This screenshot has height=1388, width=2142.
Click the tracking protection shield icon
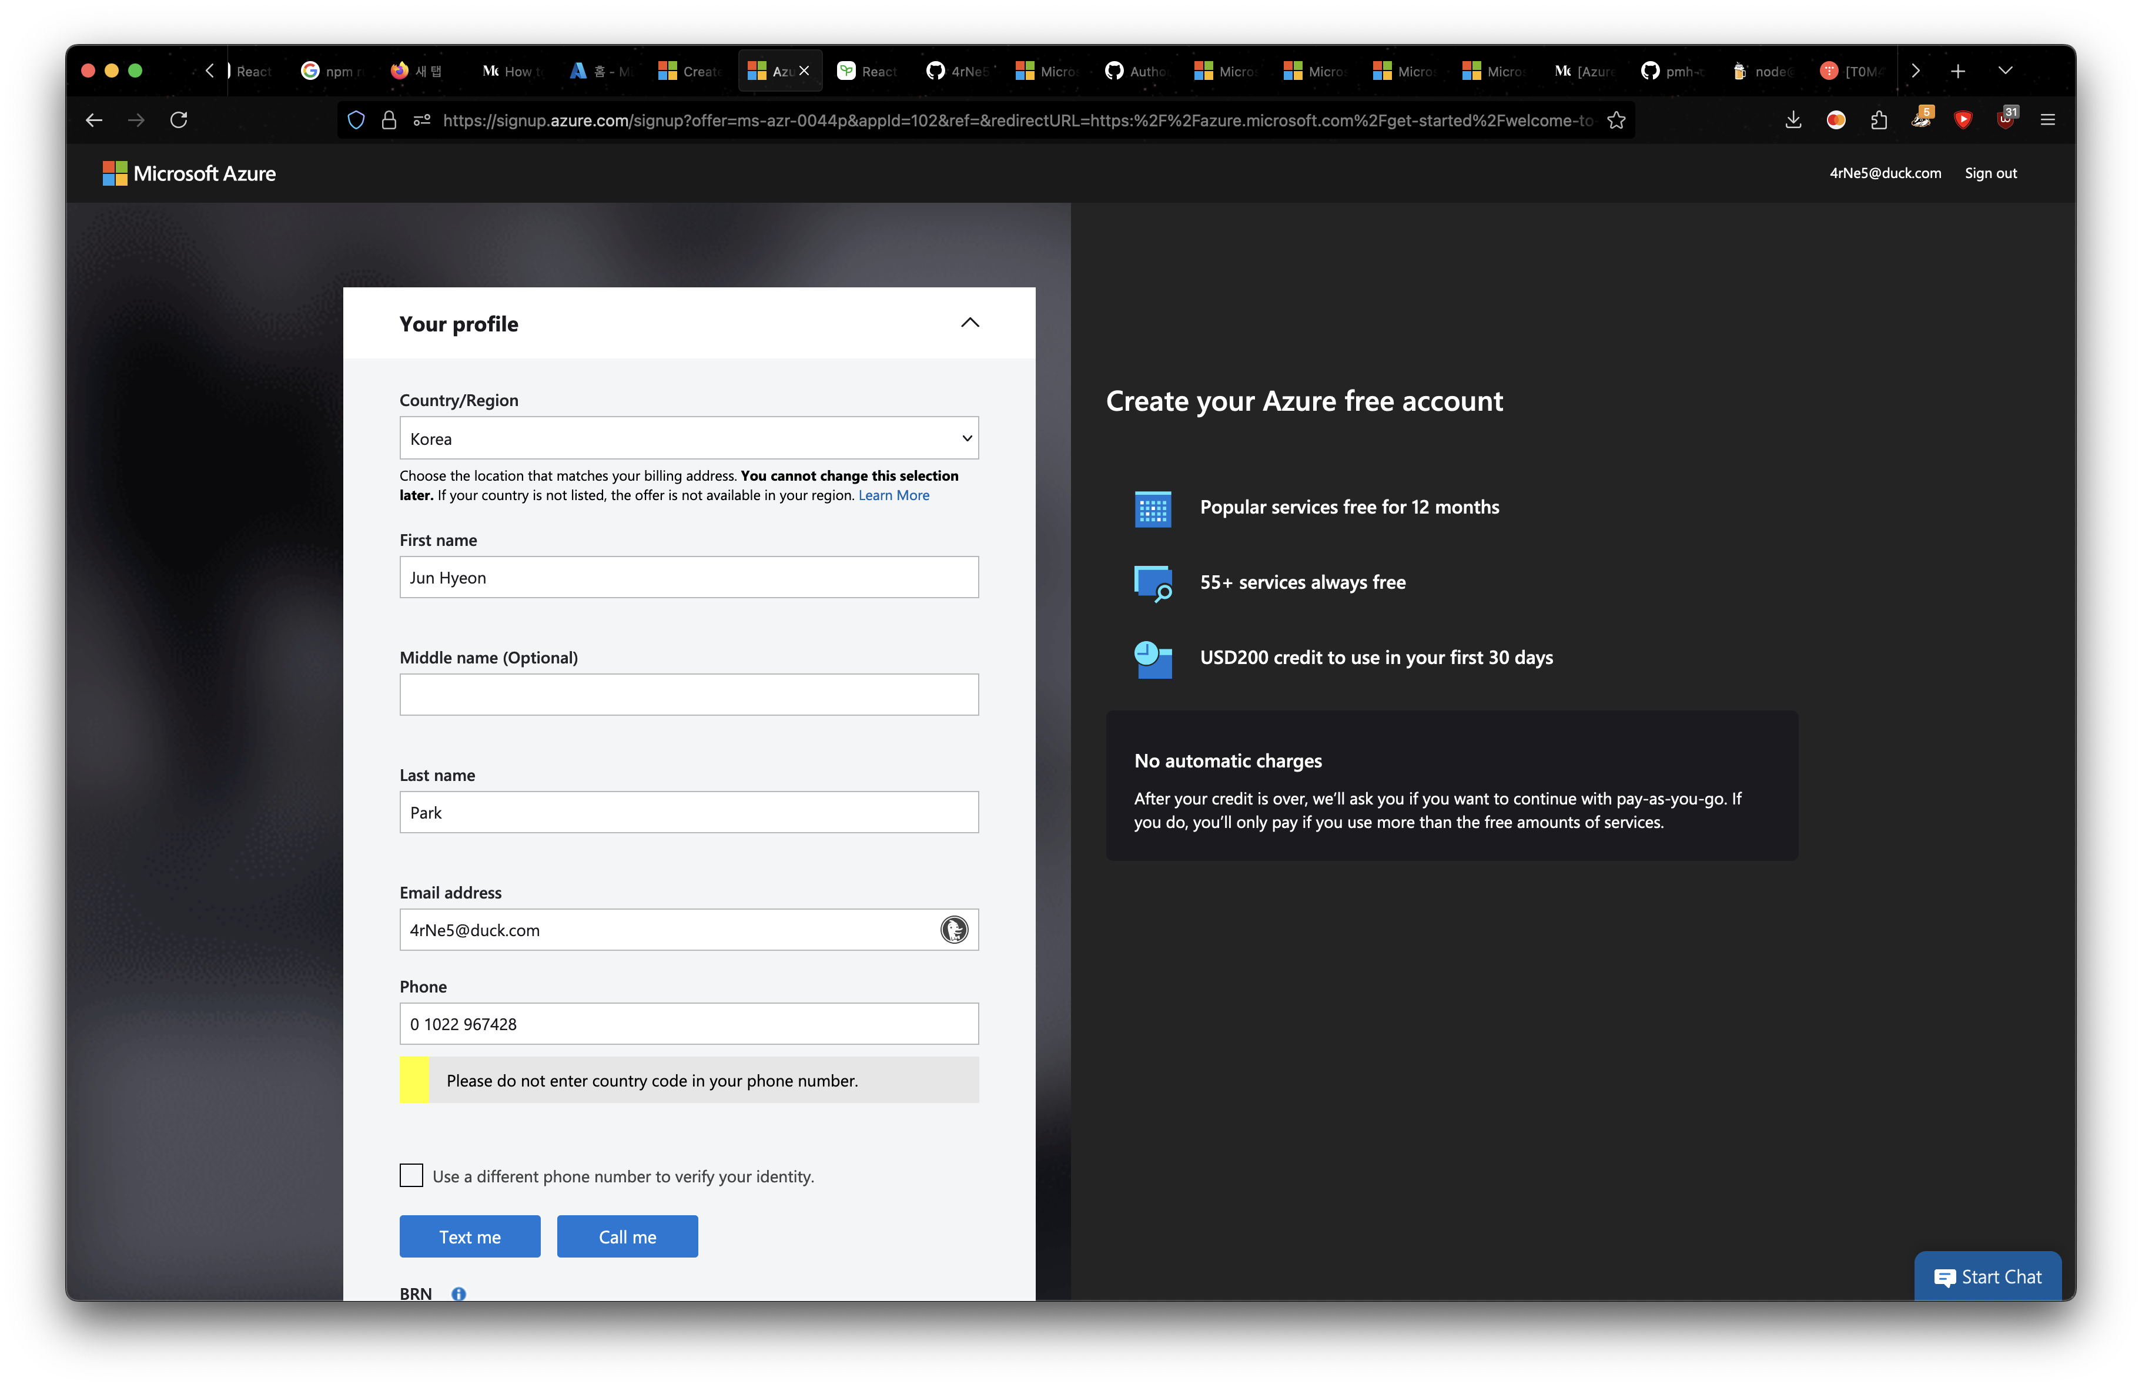tap(356, 120)
